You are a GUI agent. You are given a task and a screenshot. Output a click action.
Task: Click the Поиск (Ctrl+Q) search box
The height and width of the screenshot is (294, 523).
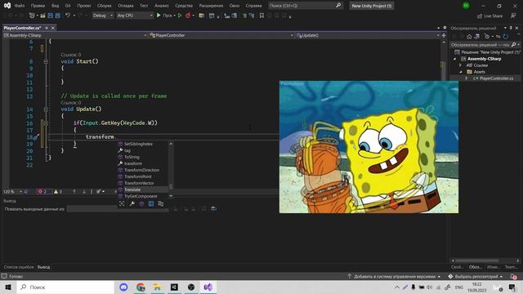point(305,6)
